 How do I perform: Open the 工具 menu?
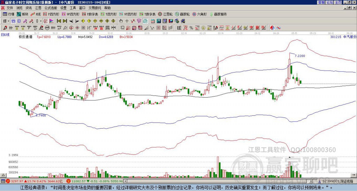coord(73,8)
